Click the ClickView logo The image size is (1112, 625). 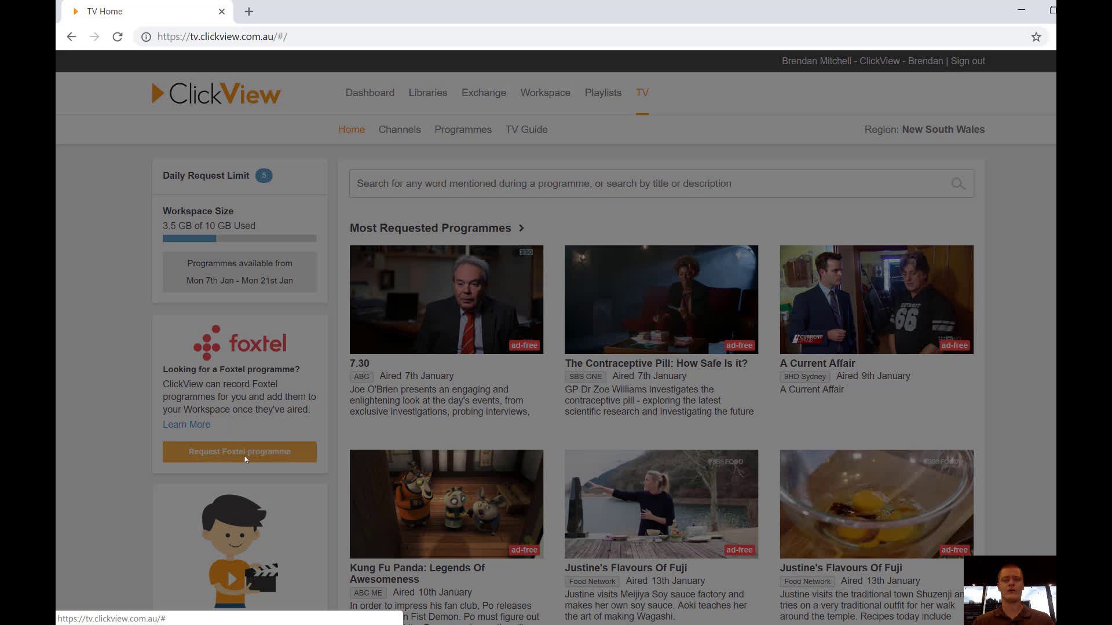coord(215,93)
